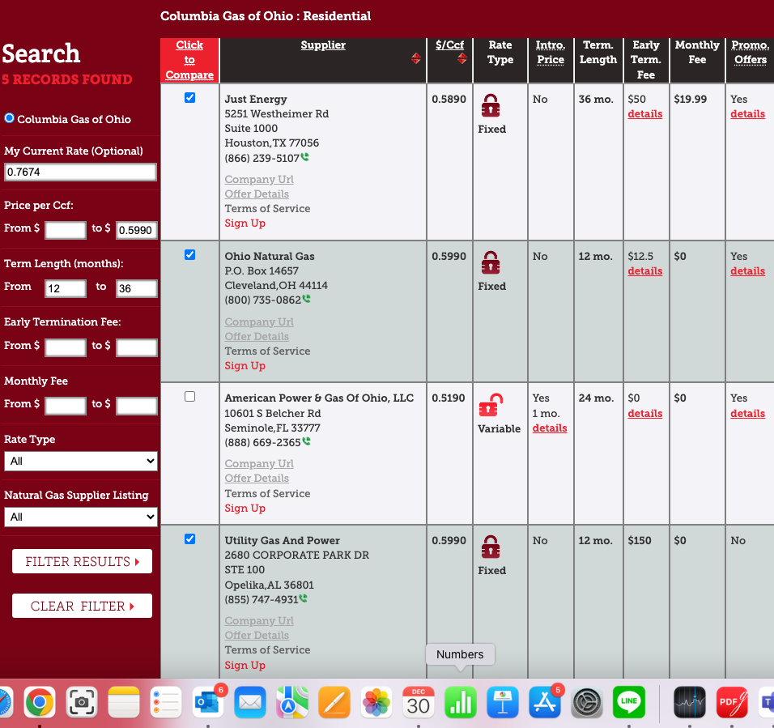Open the Calendar app in dock
The height and width of the screenshot is (728, 774).
click(418, 702)
